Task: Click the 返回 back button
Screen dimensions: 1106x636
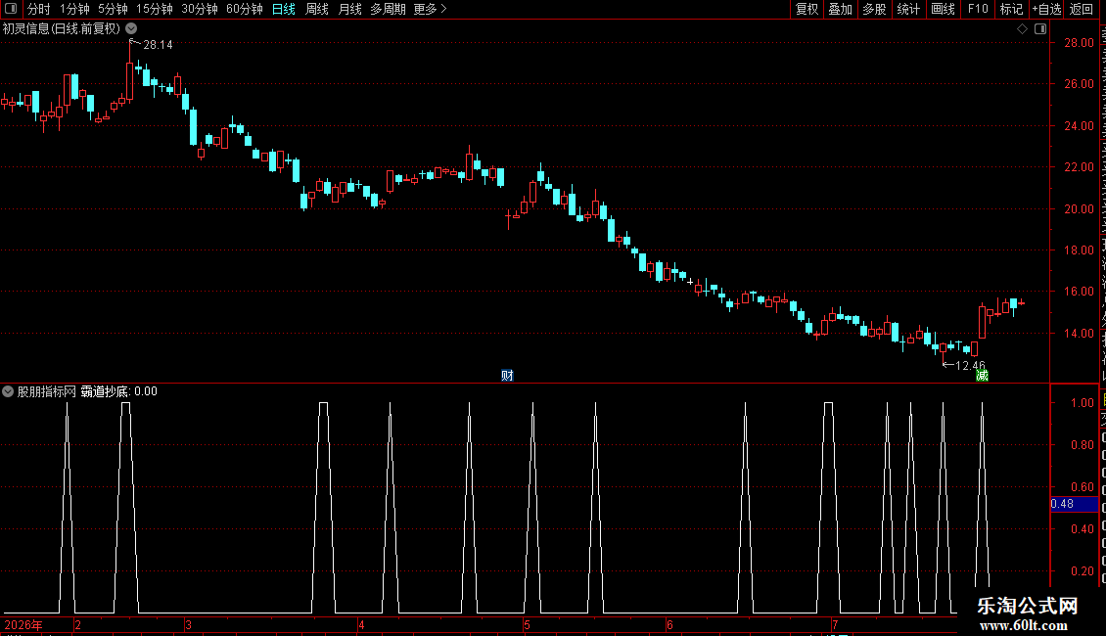Action: pos(1082,9)
